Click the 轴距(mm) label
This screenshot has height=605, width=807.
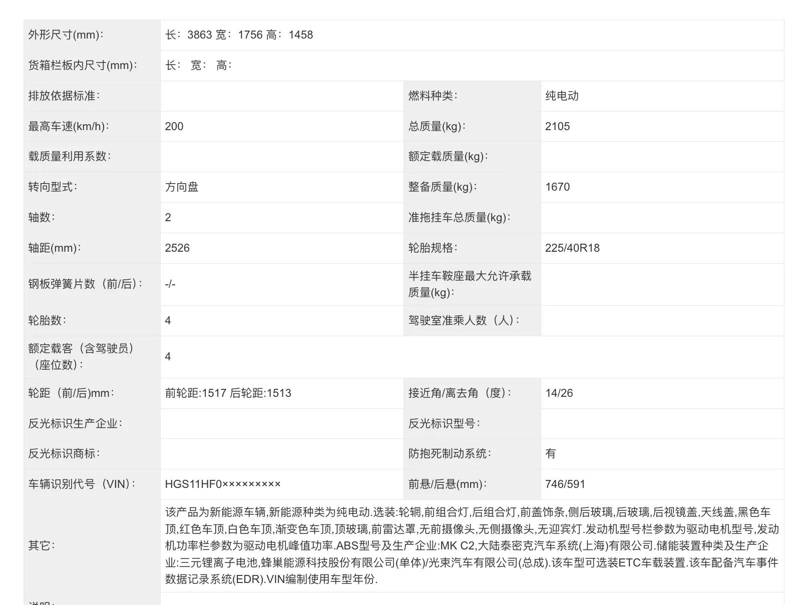55,248
